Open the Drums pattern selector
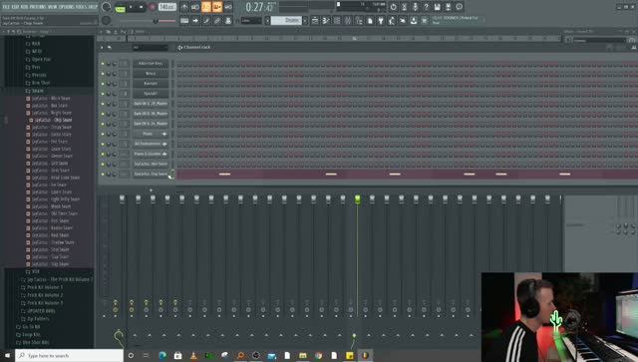 pos(287,20)
